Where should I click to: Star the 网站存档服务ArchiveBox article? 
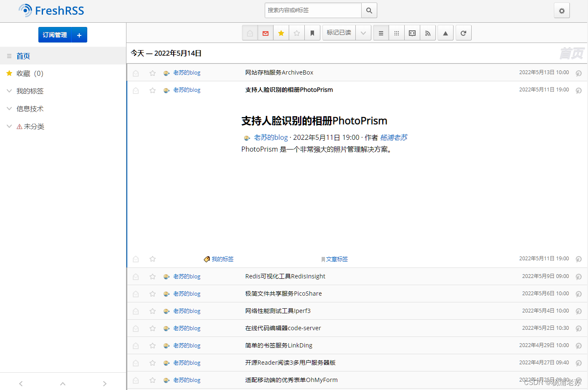153,73
